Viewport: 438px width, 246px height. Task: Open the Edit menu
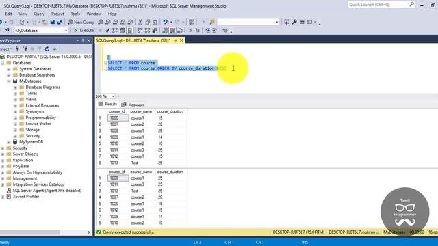pyautogui.click(x=8, y=14)
